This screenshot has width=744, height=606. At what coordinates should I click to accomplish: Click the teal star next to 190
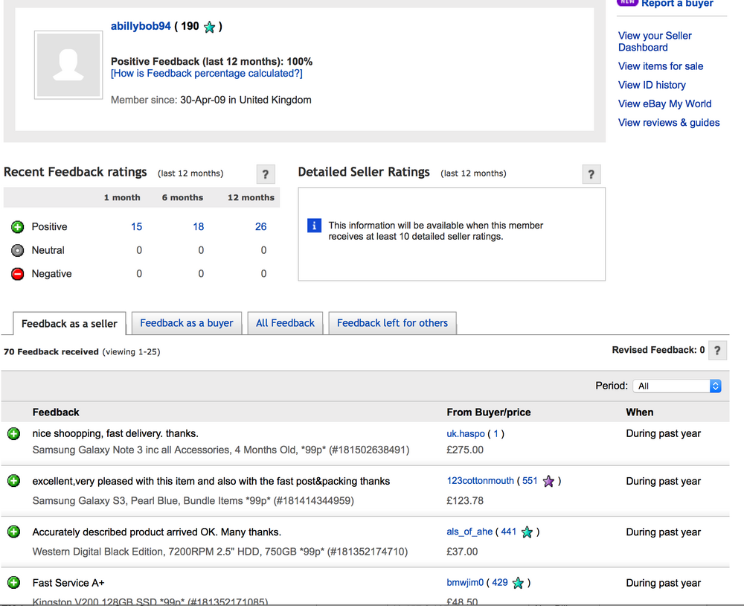(x=209, y=27)
